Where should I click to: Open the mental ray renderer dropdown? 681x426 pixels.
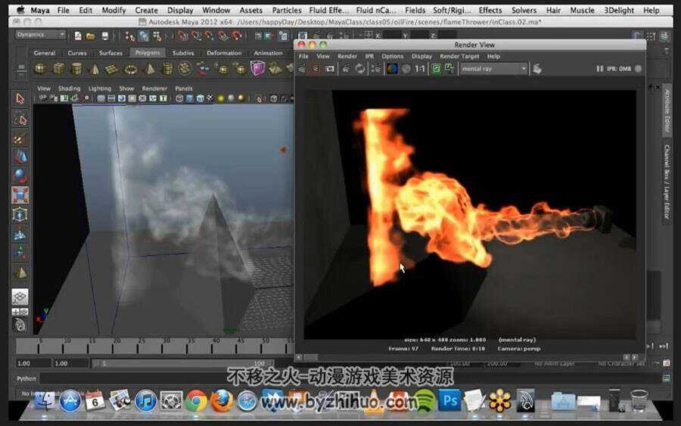coord(494,69)
